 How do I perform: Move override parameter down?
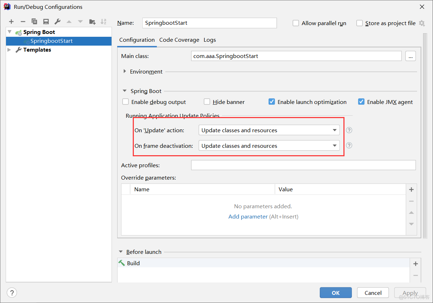[x=411, y=224]
